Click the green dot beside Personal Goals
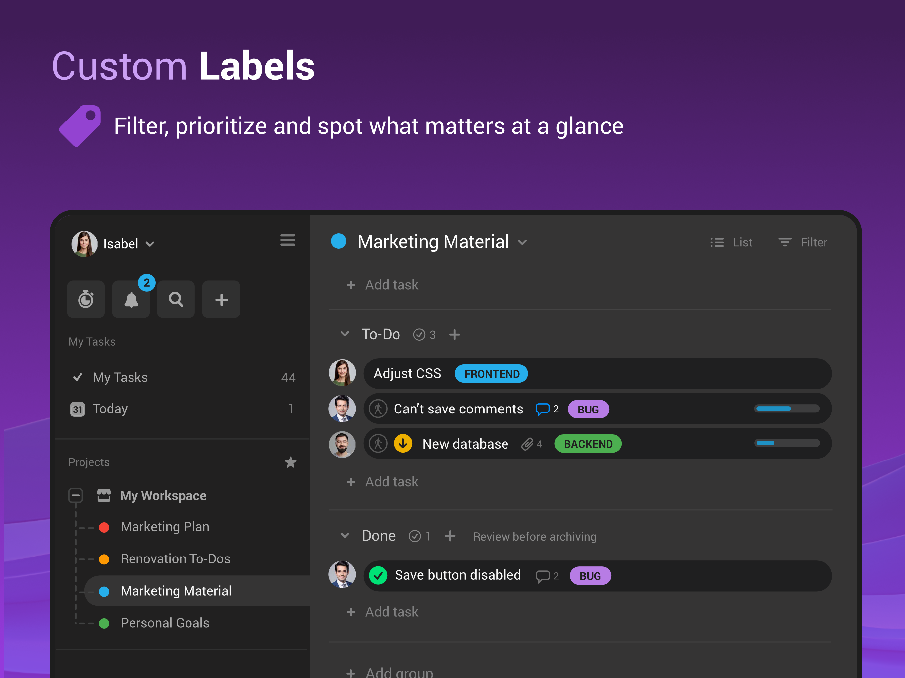The image size is (905, 678). (104, 624)
